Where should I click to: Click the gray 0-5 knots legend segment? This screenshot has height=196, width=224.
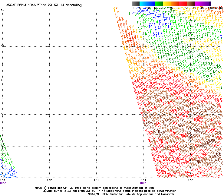pos(136,4)
